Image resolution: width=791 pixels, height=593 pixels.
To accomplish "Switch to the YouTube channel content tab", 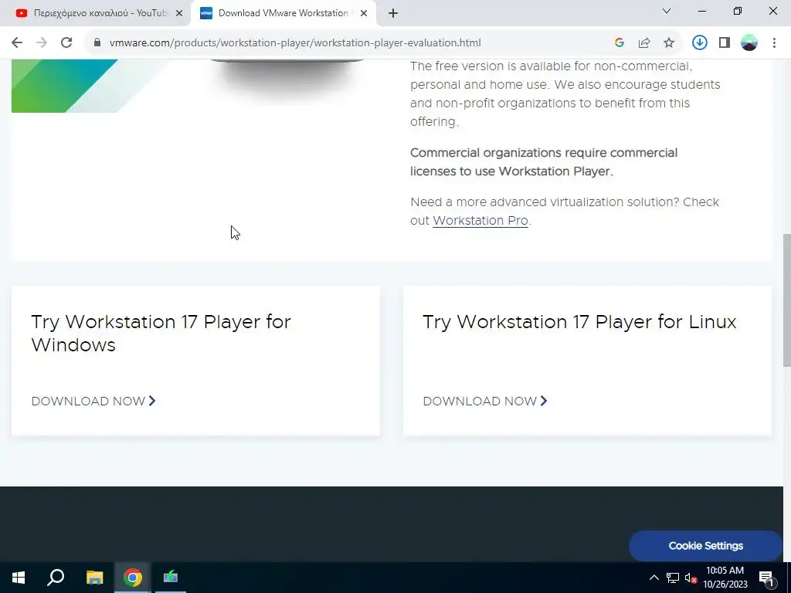I will 95,14.
